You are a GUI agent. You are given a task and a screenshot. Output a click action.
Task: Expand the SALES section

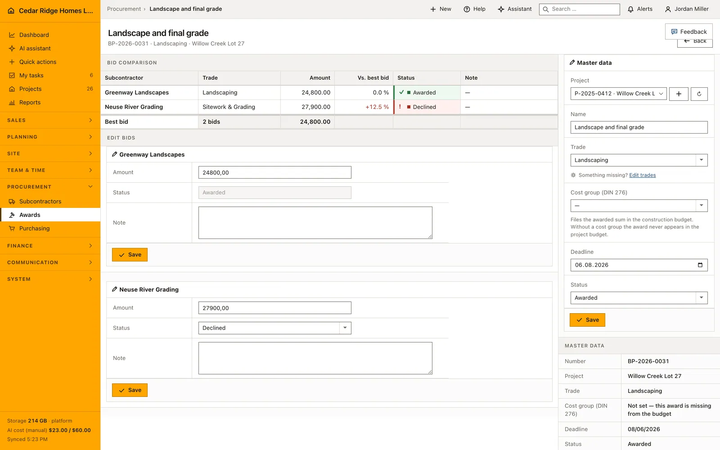pyautogui.click(x=50, y=120)
